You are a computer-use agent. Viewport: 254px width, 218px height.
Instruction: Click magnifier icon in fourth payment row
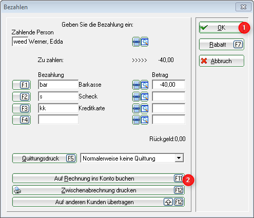(x=145, y=120)
